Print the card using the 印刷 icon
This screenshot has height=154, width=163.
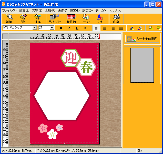point(116,19)
